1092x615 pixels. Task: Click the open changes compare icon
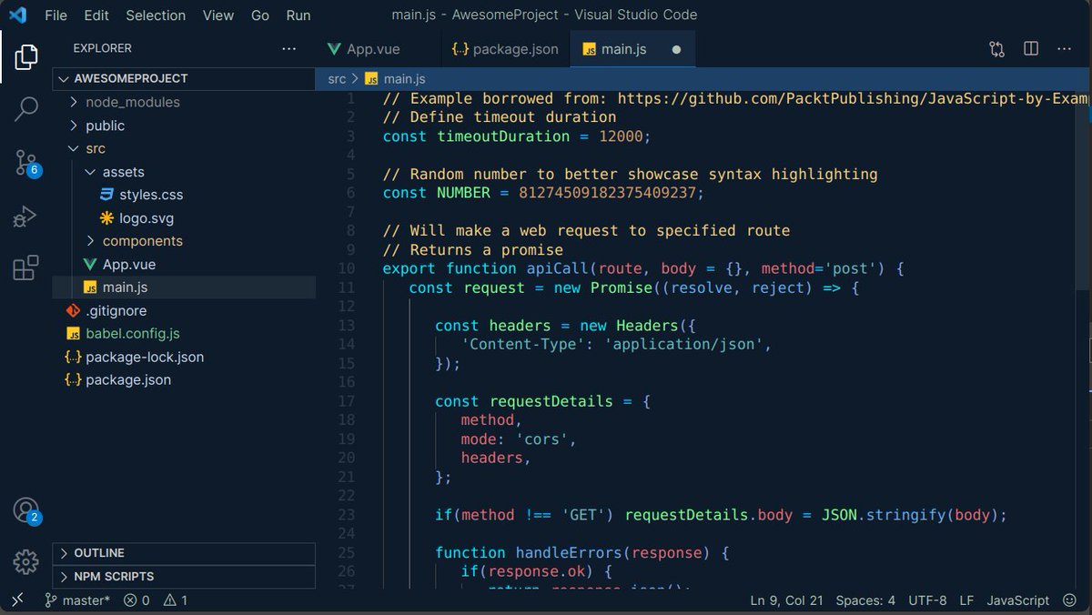(x=996, y=49)
